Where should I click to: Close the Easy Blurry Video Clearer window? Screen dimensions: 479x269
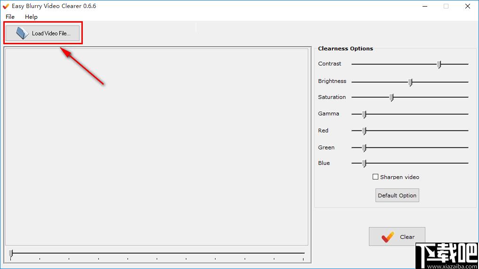tap(467, 6)
